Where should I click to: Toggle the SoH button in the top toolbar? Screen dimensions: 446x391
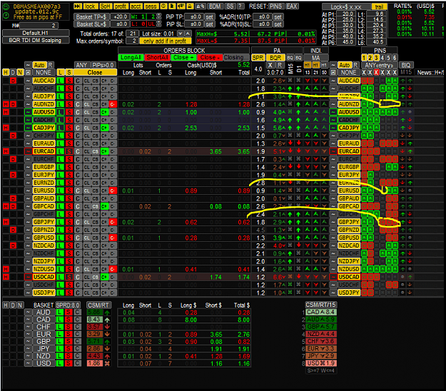pyautogui.click(x=105, y=6)
